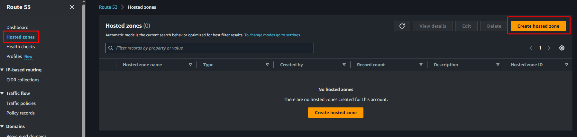The width and height of the screenshot is (577, 137).
Task: Go to next page arrow
Action: click(549, 48)
